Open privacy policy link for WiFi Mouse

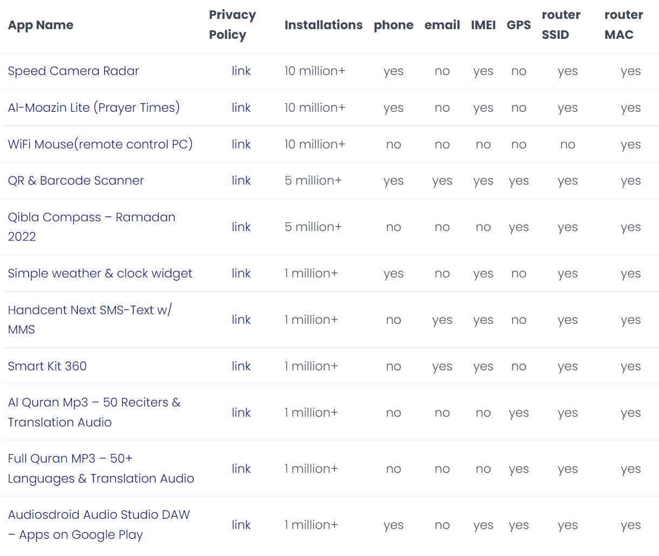click(241, 145)
